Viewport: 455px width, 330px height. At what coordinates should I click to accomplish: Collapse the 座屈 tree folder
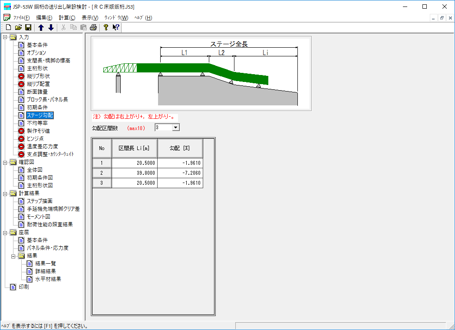[5, 232]
